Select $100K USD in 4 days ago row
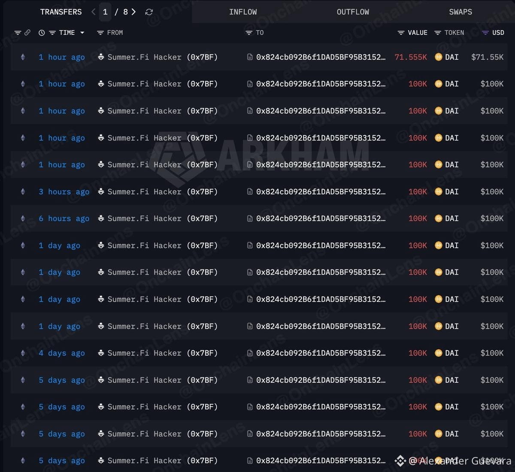Screen dimensions: 515x472 pos(492,353)
